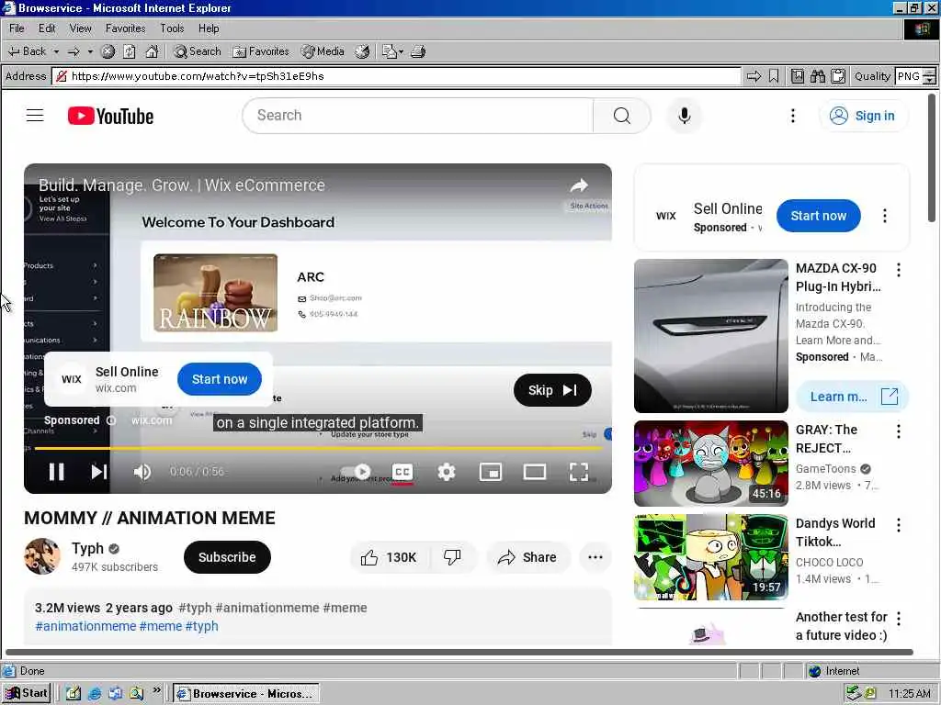Screen dimensions: 941x705
Task: Click the Stop loading icon
Action: pyautogui.click(x=108, y=51)
